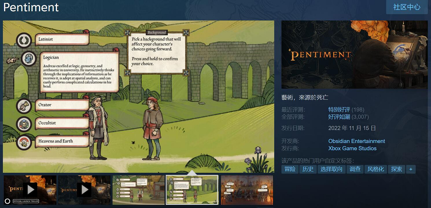This screenshot has width=431, height=208.
Task: Play the official launch trailer thumbnail
Action: click(x=30, y=190)
